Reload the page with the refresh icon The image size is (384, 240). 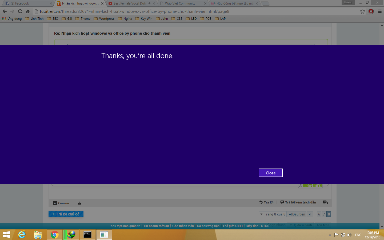point(20,11)
